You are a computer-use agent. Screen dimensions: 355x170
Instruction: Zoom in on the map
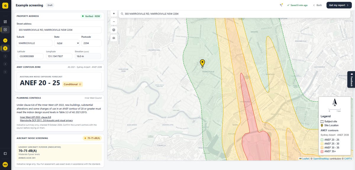(114, 14)
